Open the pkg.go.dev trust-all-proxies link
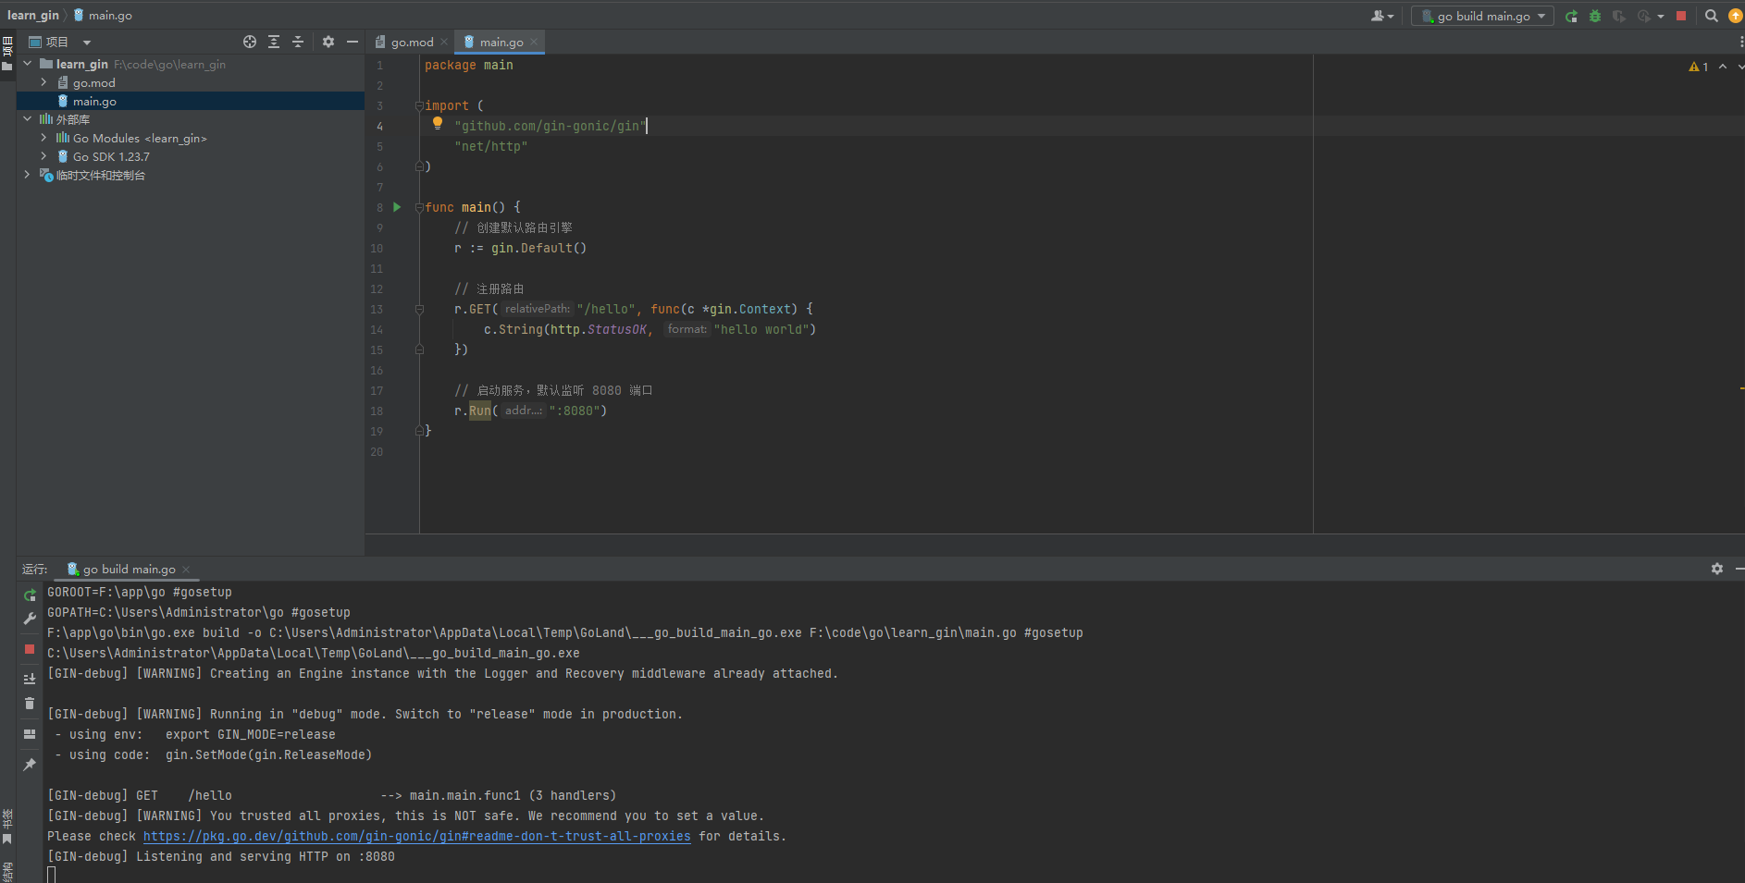1745x883 pixels. (416, 836)
